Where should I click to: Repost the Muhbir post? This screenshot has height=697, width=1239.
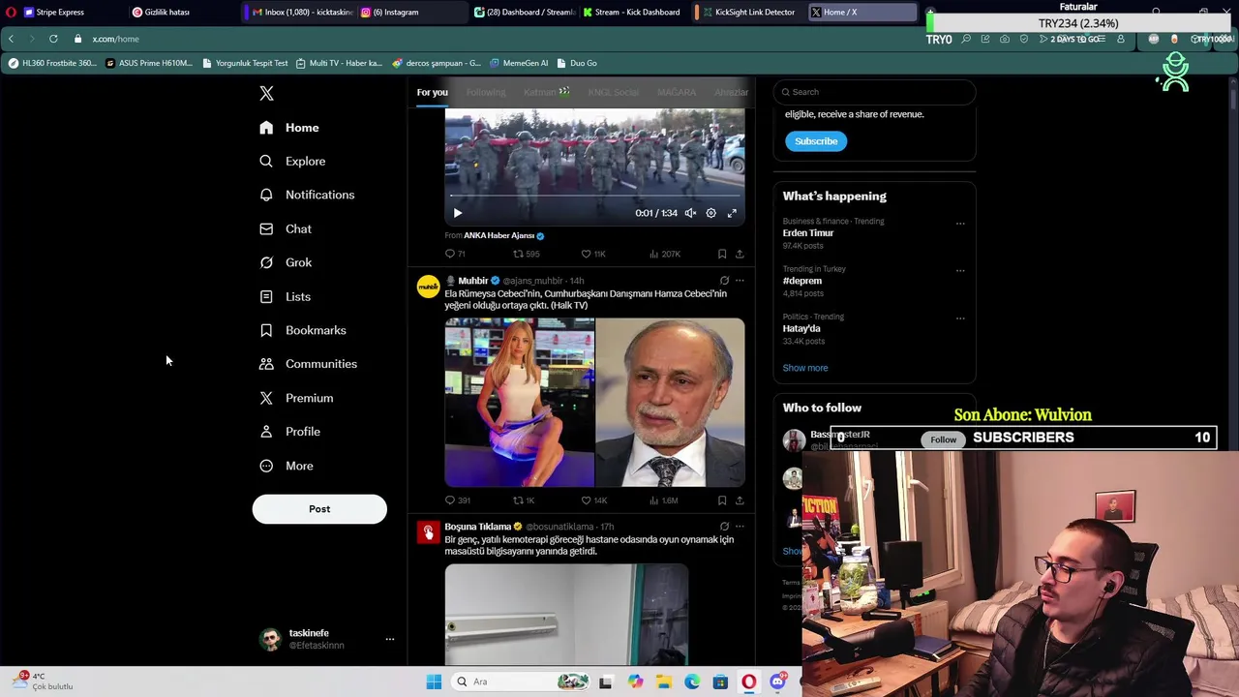(x=524, y=500)
